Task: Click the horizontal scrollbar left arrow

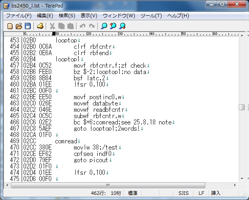Action: click(7, 185)
